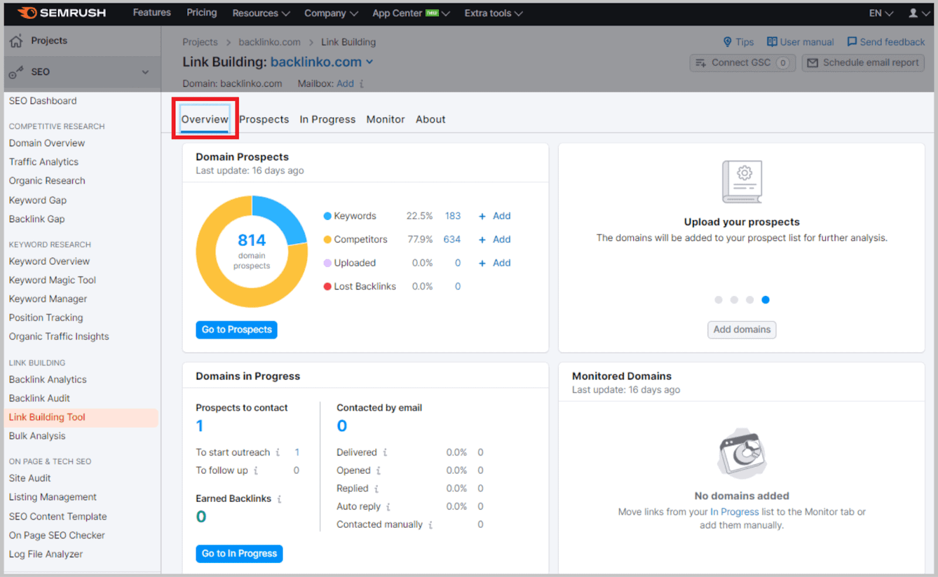938x577 pixels.
Task: Select third carousel dot indicator
Action: point(750,300)
